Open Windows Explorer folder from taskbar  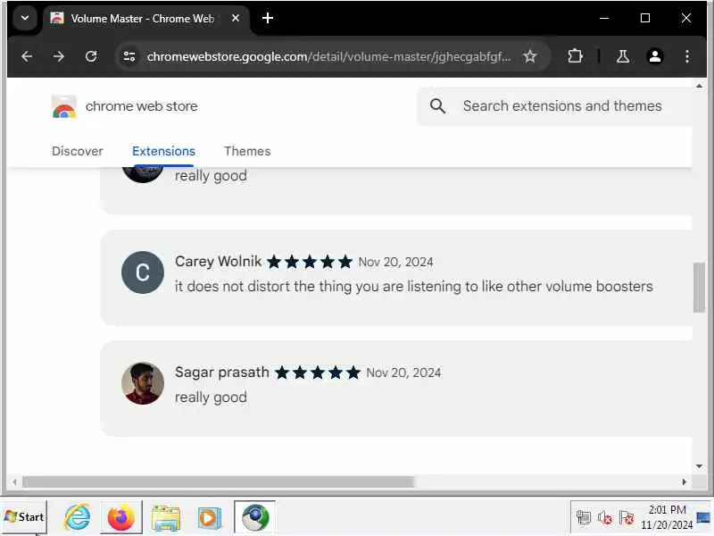click(x=166, y=517)
